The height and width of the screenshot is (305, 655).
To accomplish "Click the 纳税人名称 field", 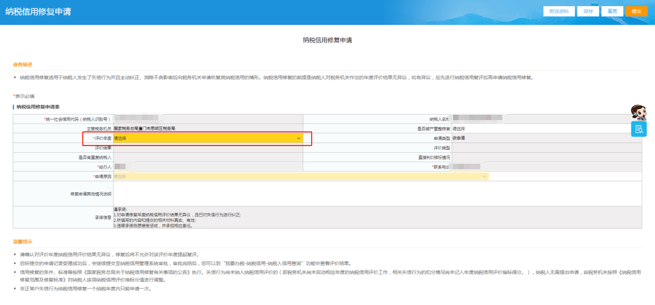I will 546,119.
